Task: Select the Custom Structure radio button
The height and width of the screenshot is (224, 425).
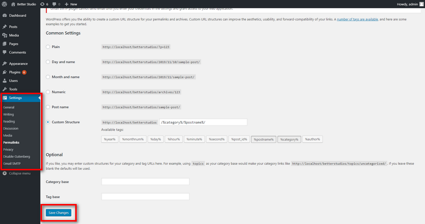Action: pos(48,122)
